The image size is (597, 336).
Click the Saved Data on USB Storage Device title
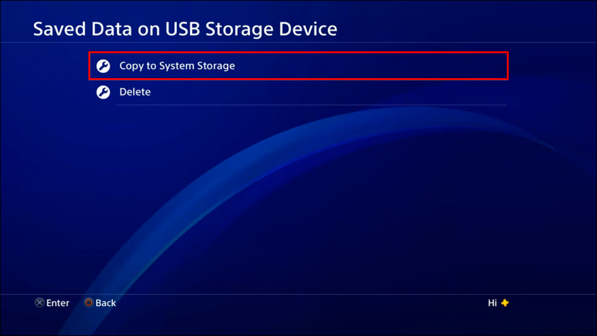tap(185, 29)
